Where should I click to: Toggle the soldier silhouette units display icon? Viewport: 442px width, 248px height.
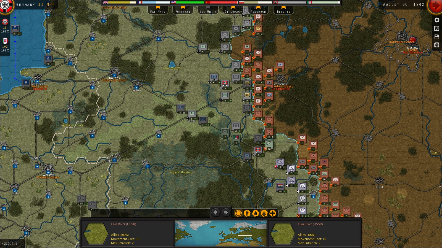coord(247,213)
